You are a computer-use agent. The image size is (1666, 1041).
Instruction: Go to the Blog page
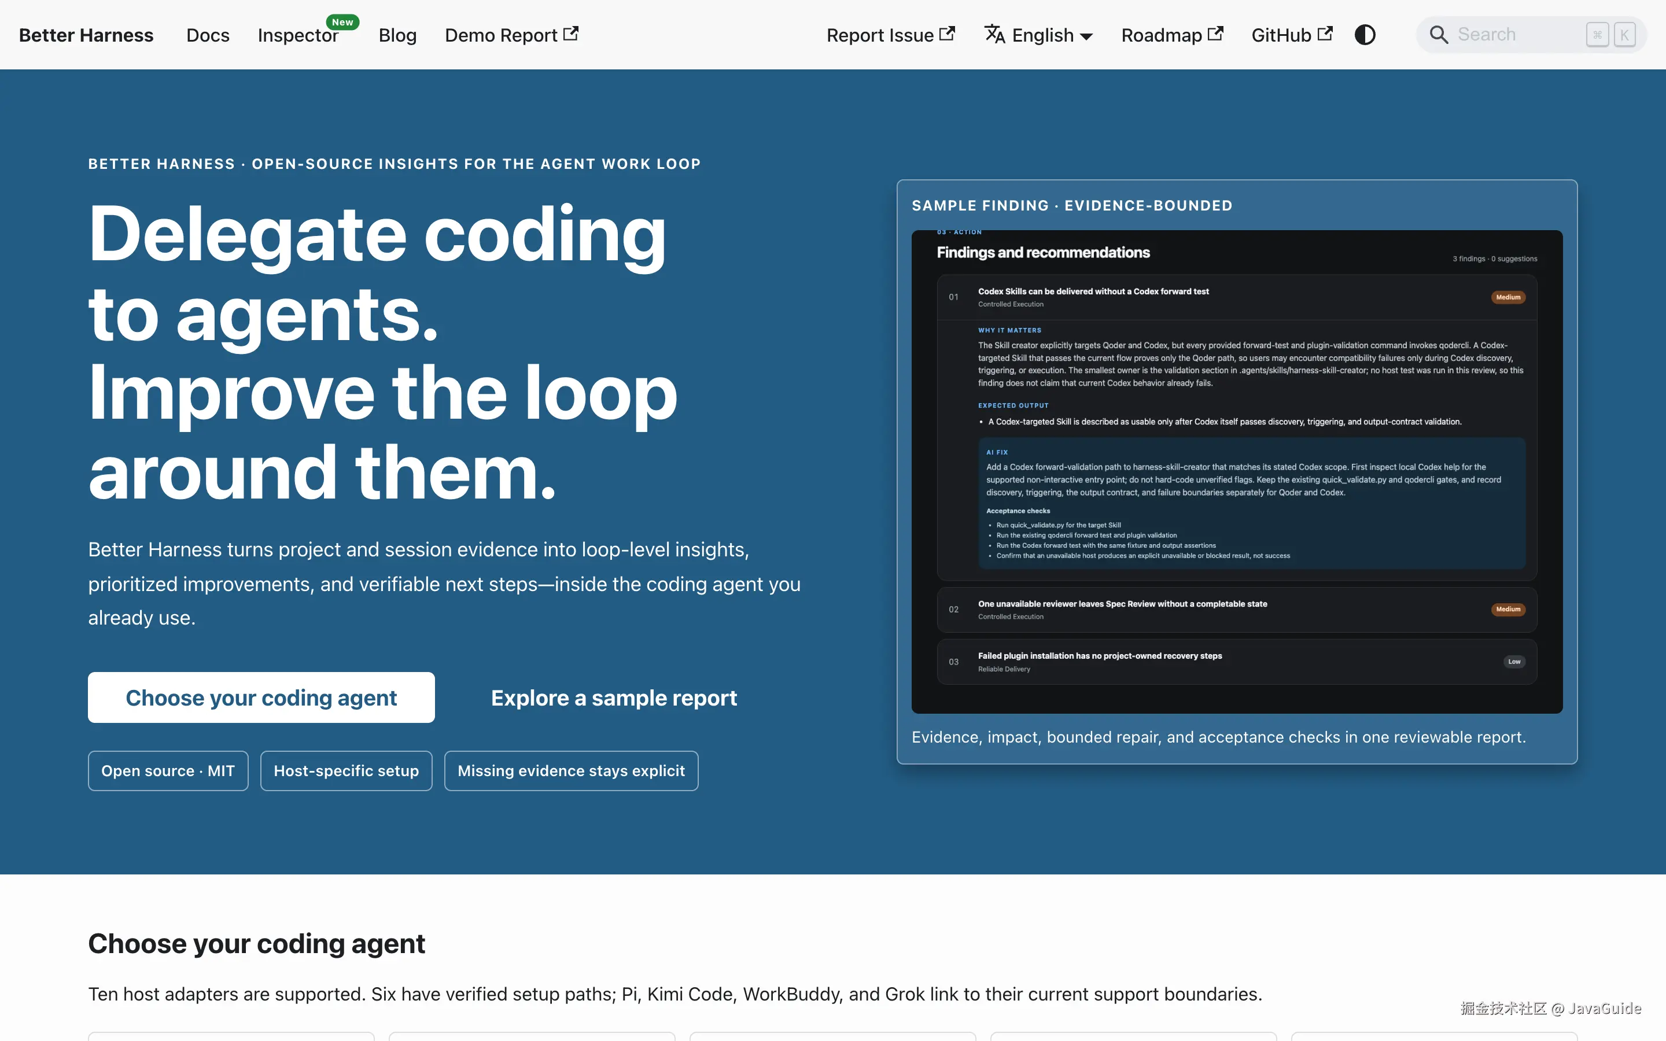pyautogui.click(x=397, y=35)
